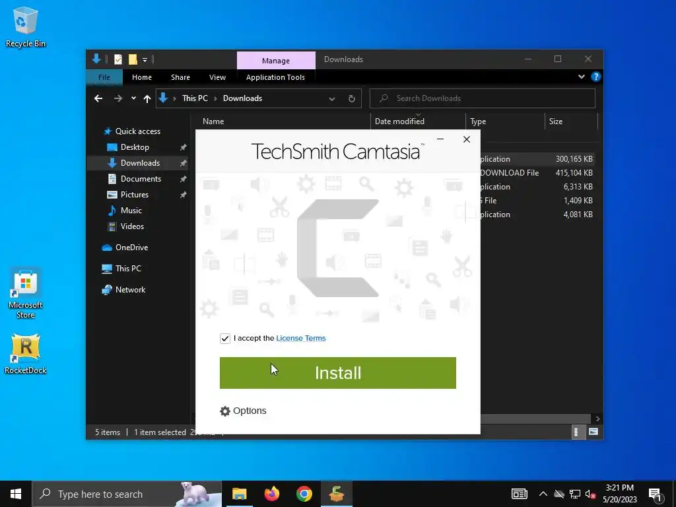Viewport: 676px width, 507px height.
Task: Open Customize Quick Access Toolbar dropdown
Action: coord(145,60)
